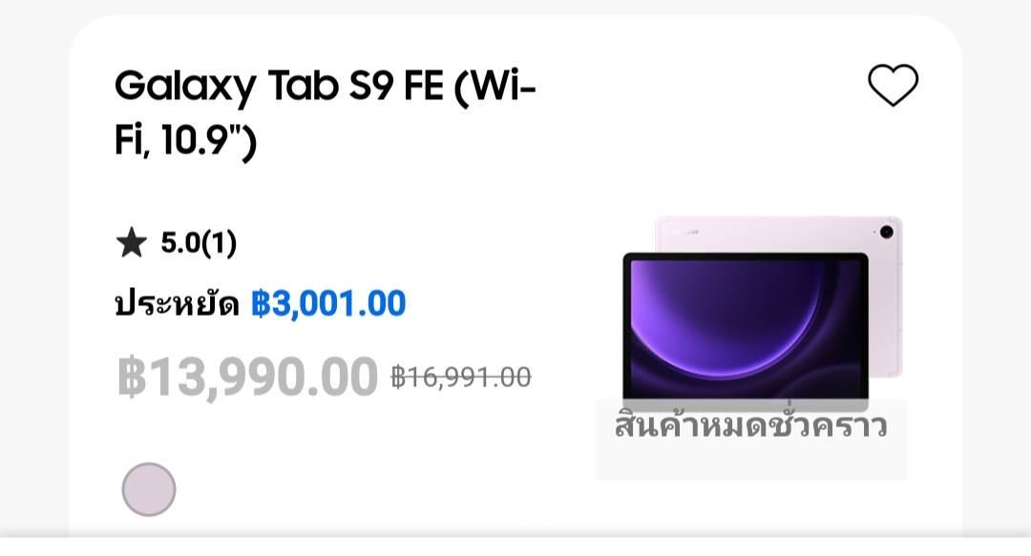Screen dimensions: 1031x556
Task: Add the tablet to wishlist with heart icon
Action: point(893,85)
